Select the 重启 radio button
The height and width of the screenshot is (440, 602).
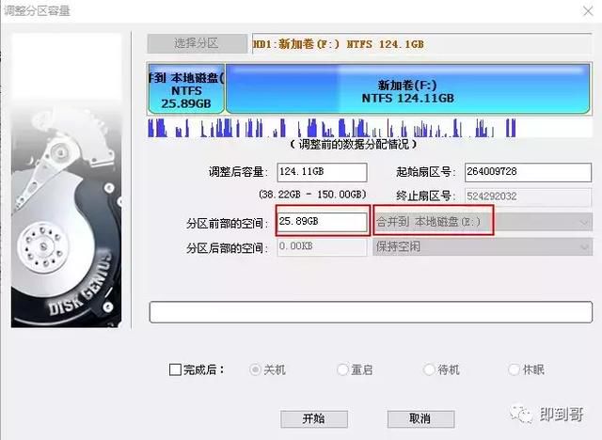pos(342,369)
